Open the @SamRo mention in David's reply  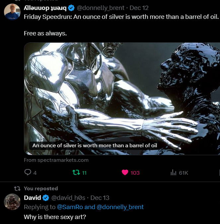click(x=70, y=207)
